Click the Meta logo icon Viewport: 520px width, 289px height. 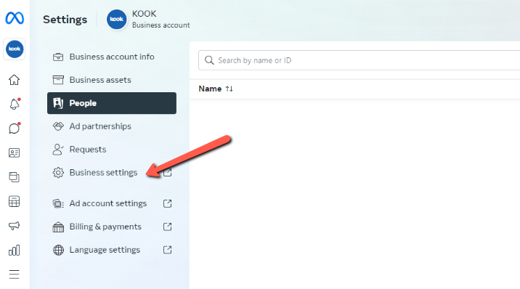(15, 18)
